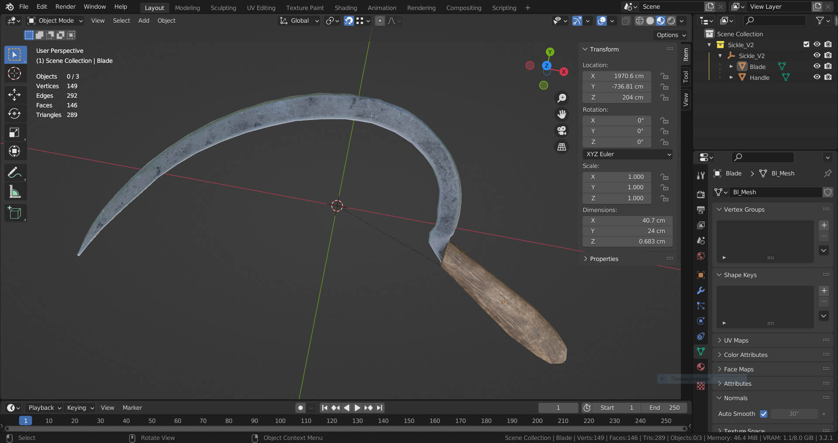Select the Measure tool
The width and height of the screenshot is (838, 443).
pyautogui.click(x=15, y=192)
